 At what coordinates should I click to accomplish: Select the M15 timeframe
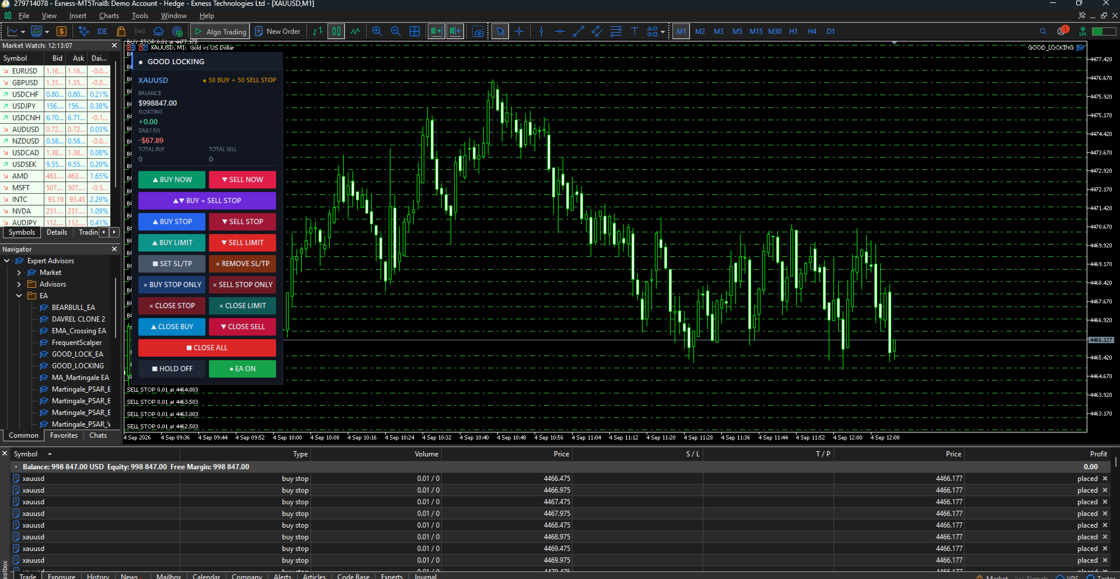click(x=756, y=32)
